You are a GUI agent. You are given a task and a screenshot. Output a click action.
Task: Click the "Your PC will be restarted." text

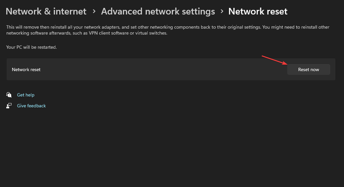31,47
